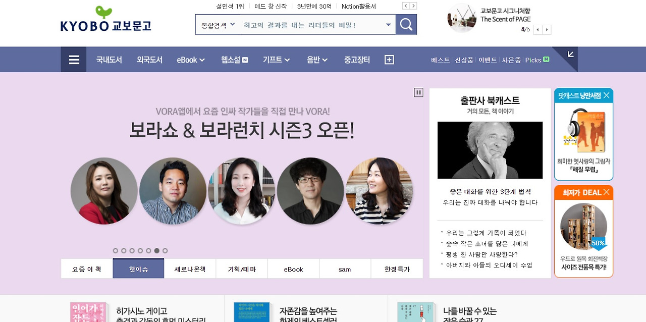Expand the 통합검색 category dropdown

(218, 25)
